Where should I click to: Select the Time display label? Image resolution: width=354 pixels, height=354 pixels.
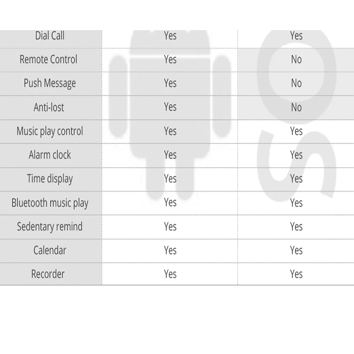(50, 179)
